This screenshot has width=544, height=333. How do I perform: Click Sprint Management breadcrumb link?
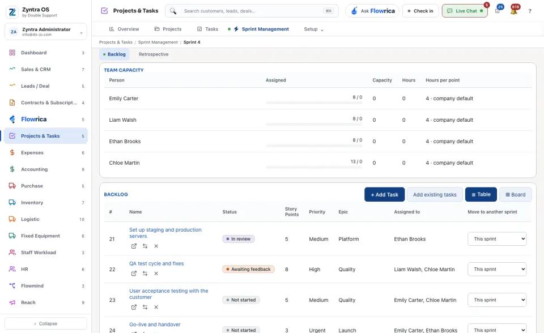(158, 42)
